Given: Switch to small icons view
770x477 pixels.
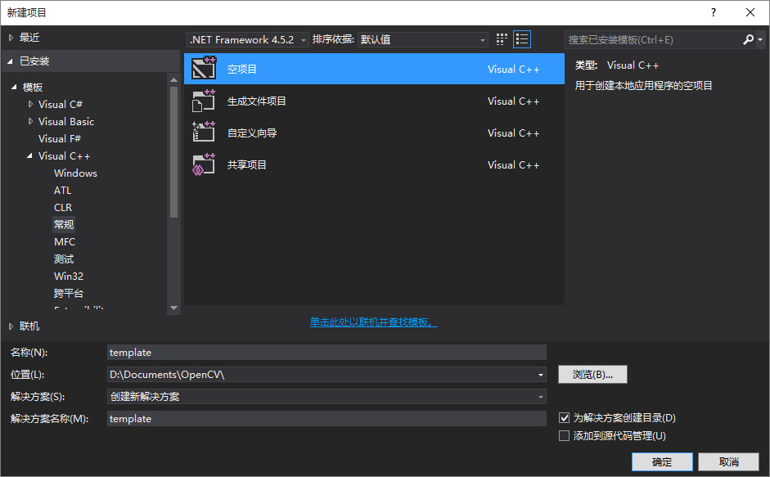Looking at the screenshot, I should click(x=501, y=38).
